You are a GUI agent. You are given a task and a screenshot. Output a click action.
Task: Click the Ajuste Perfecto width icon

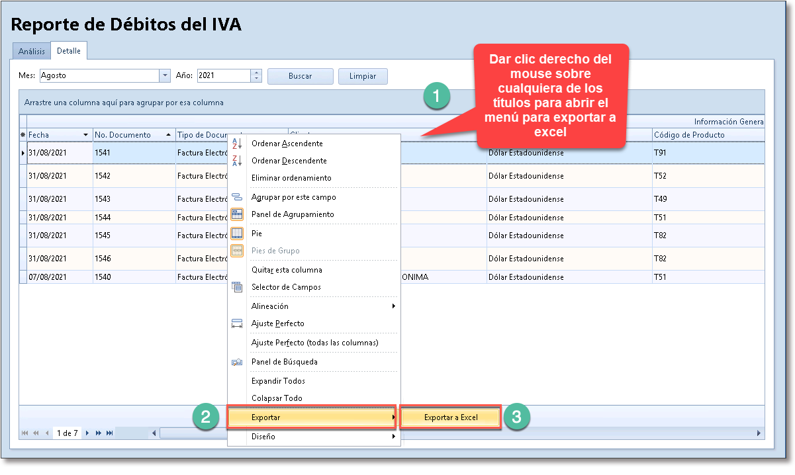pos(237,324)
